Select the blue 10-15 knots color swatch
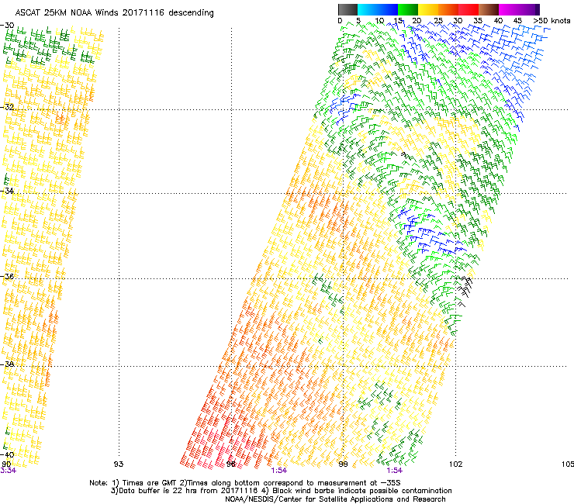The height and width of the screenshot is (504, 574). coord(388,9)
